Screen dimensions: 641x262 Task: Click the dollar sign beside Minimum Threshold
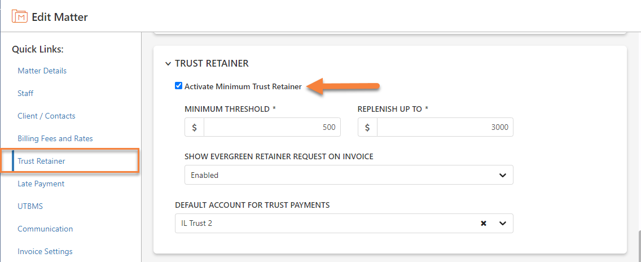click(x=194, y=127)
